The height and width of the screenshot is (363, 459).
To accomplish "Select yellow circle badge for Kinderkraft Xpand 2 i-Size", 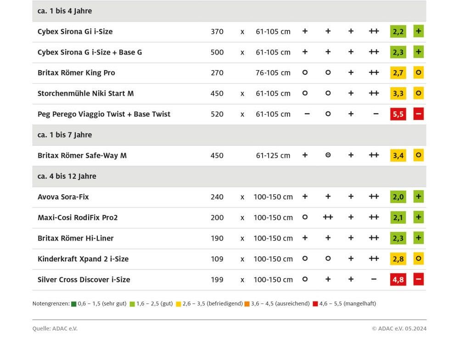I will coord(418,258).
